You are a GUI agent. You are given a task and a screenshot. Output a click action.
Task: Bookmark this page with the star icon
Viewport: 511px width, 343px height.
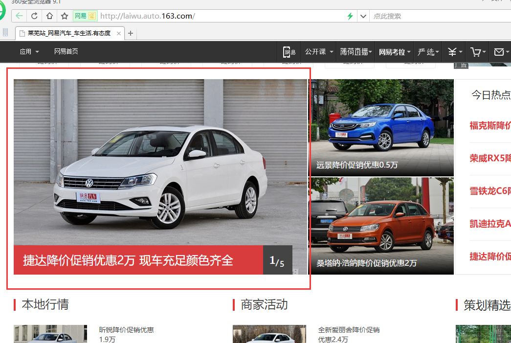click(65, 16)
